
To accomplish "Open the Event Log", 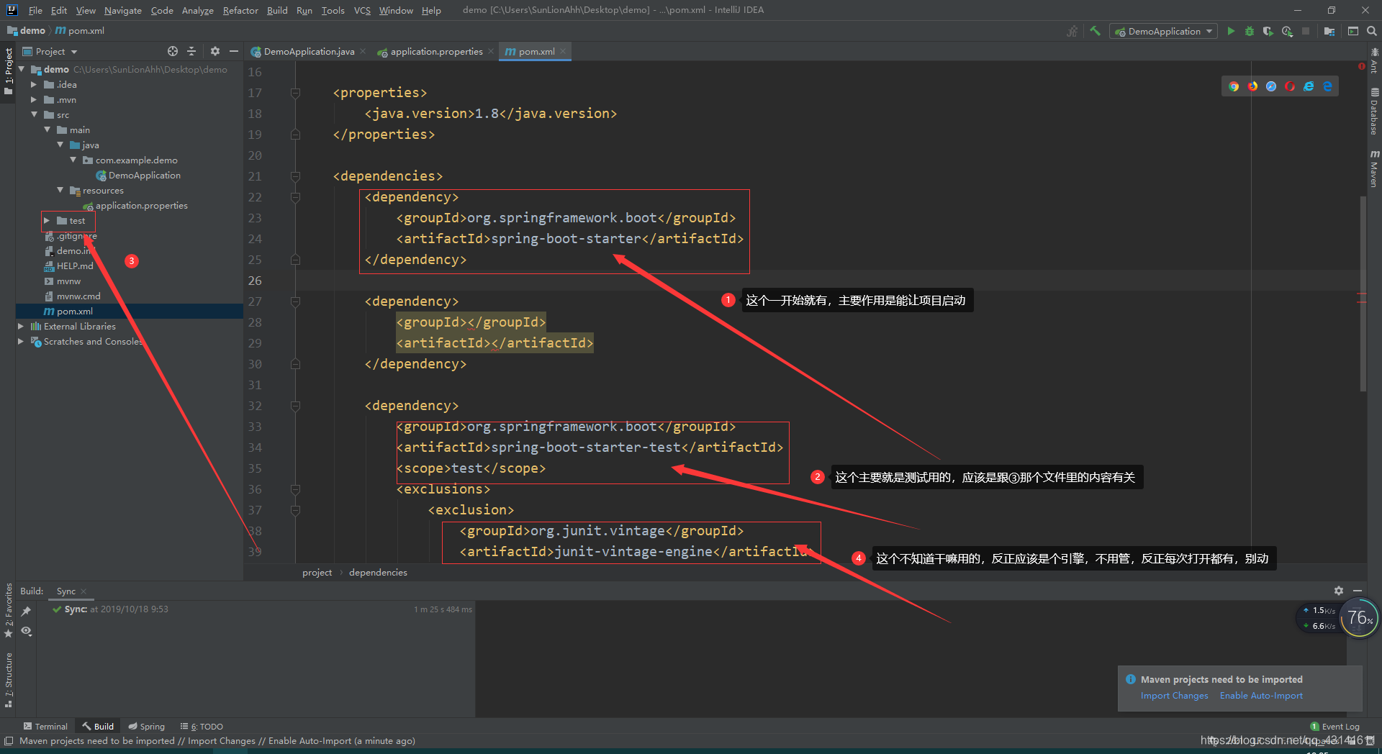I will click(1335, 727).
